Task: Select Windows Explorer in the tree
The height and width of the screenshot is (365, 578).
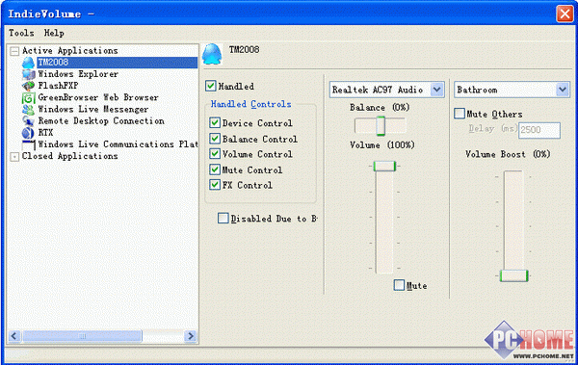Action: (78, 74)
